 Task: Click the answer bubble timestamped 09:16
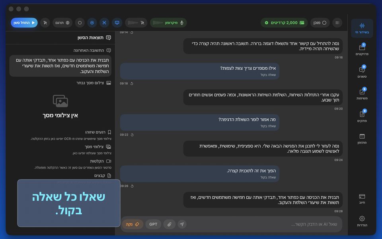pos(263,46)
